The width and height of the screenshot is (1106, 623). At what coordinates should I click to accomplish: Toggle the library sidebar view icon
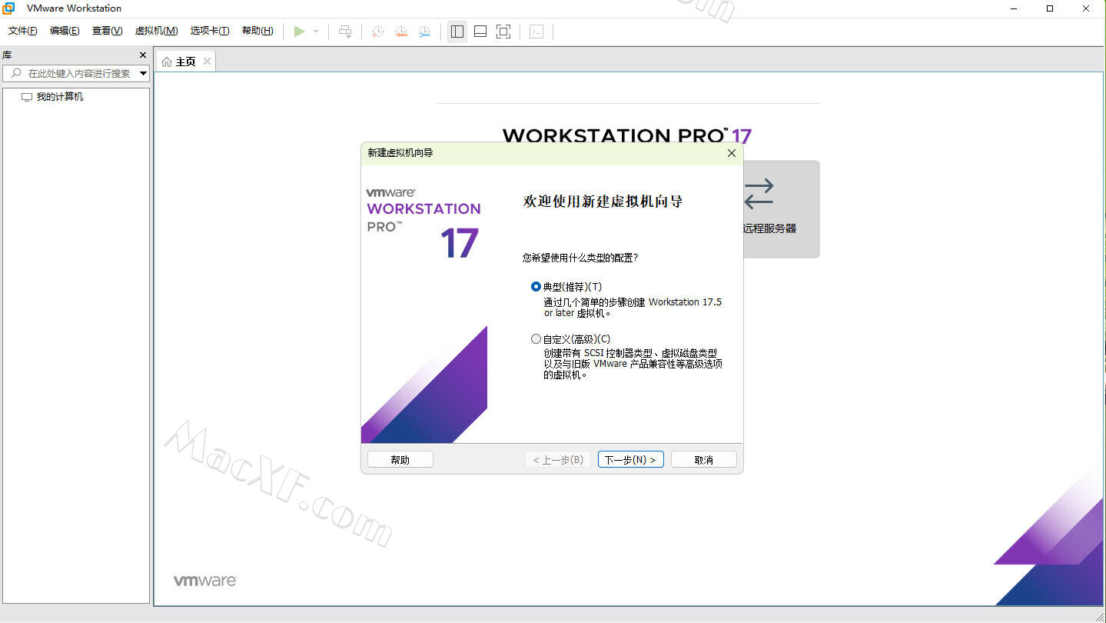457,32
